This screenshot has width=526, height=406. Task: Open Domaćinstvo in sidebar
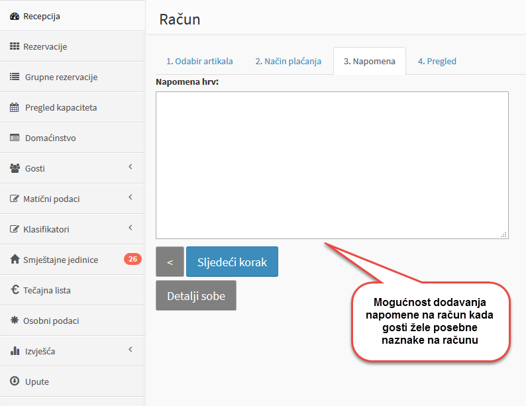73,138
